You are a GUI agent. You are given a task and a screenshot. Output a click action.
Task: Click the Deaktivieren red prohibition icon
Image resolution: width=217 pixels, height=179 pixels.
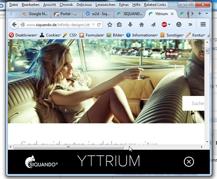pyautogui.click(x=11, y=35)
